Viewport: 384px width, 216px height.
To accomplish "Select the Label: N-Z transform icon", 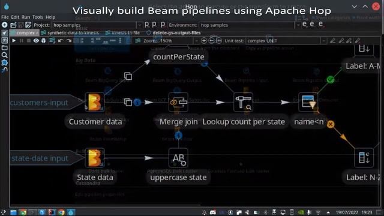I will click(x=364, y=158).
